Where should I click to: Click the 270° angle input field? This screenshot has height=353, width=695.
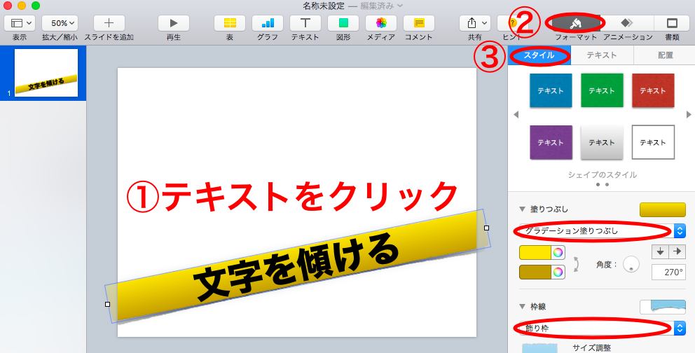pyautogui.click(x=668, y=272)
